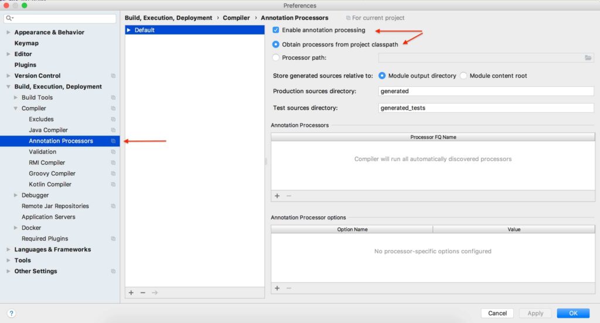Click project-level icon beside Excludes

coord(113,119)
